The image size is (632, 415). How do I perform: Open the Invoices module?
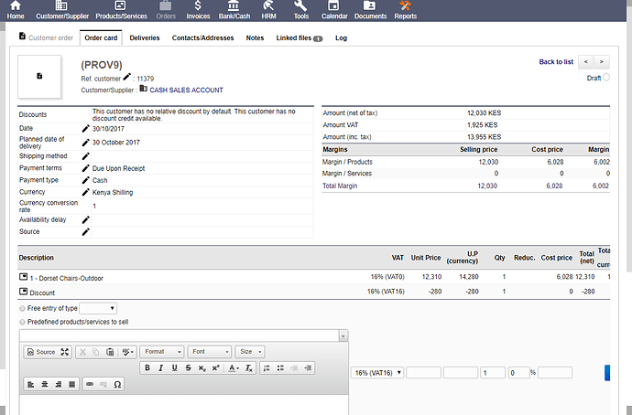tap(198, 10)
